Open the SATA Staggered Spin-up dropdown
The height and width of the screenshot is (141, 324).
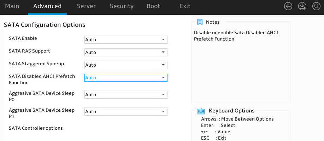(x=126, y=65)
